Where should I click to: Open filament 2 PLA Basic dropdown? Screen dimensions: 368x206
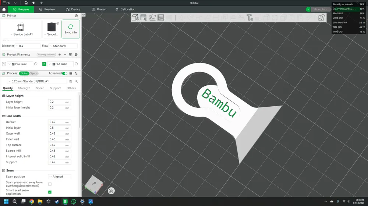tap(60, 64)
